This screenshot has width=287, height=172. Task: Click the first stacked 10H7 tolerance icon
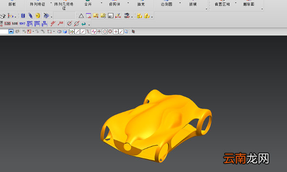point(30,23)
